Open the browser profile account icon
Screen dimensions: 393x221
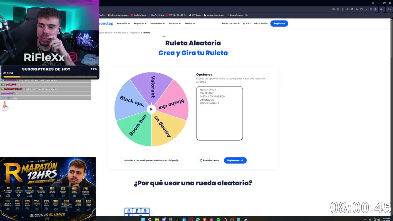(375, 10)
